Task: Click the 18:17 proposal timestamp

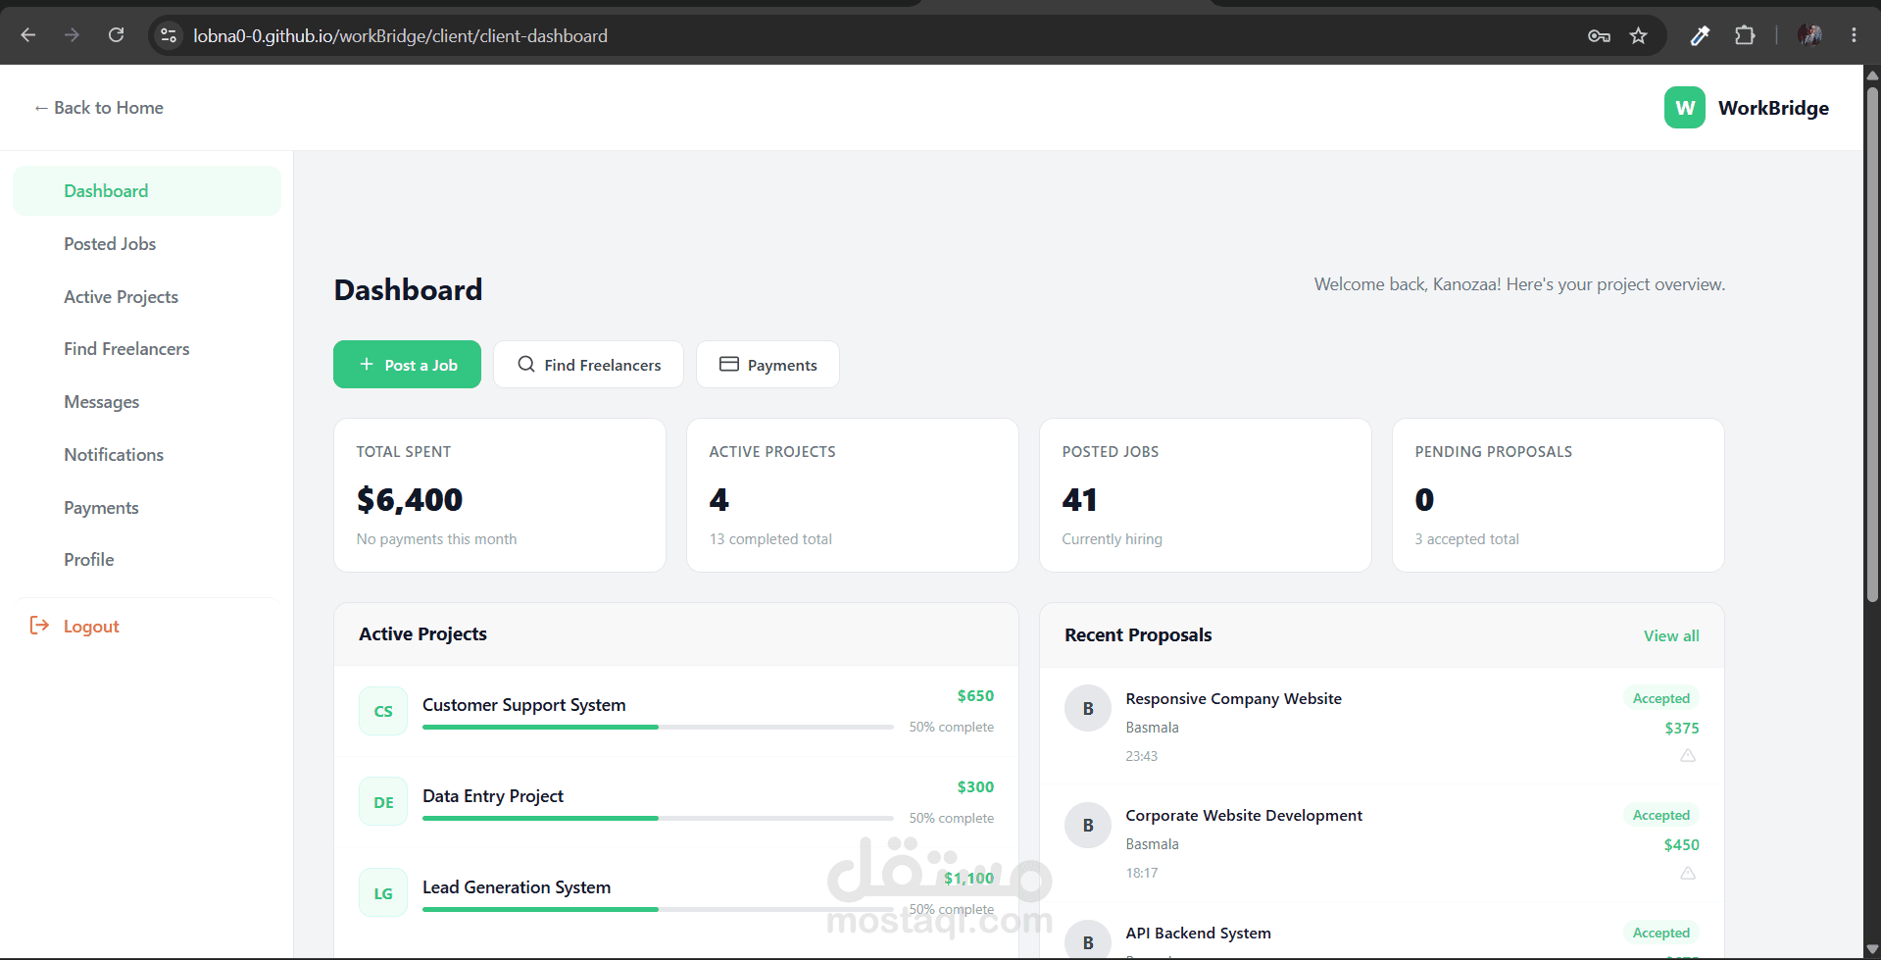Action: click(x=1142, y=873)
